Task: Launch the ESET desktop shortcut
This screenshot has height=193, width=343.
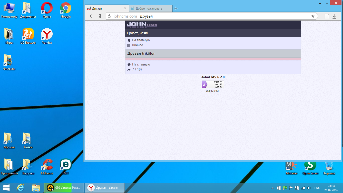Action: point(66,167)
